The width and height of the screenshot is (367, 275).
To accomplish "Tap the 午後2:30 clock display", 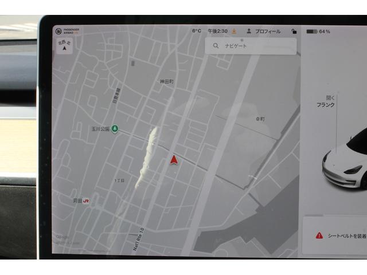I will [217, 31].
